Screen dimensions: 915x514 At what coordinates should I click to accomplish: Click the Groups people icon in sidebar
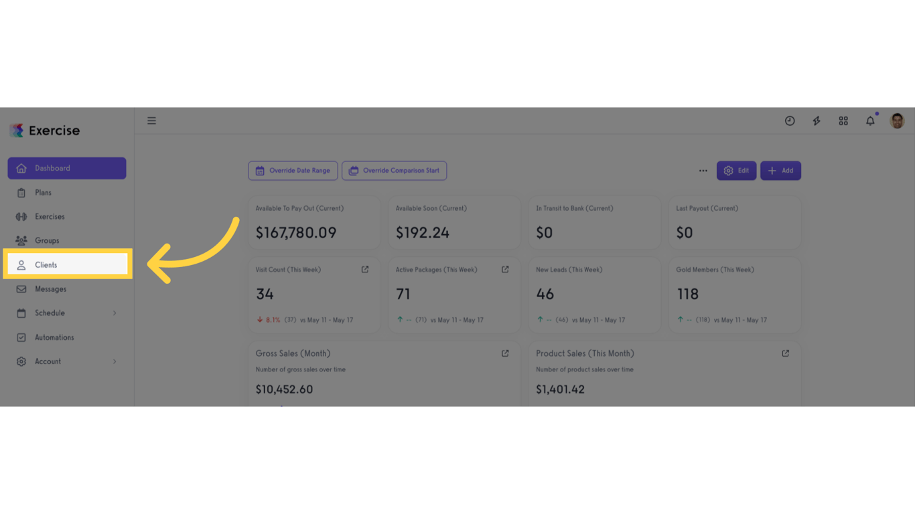click(22, 240)
